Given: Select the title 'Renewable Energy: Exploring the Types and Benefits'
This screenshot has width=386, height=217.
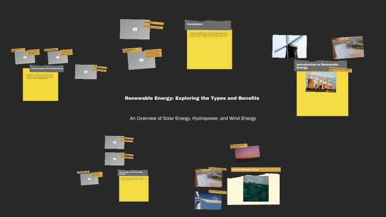Looking at the screenshot, I should point(192,98).
